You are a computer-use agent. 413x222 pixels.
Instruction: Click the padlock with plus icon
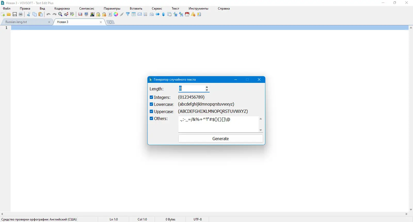pos(98,14)
